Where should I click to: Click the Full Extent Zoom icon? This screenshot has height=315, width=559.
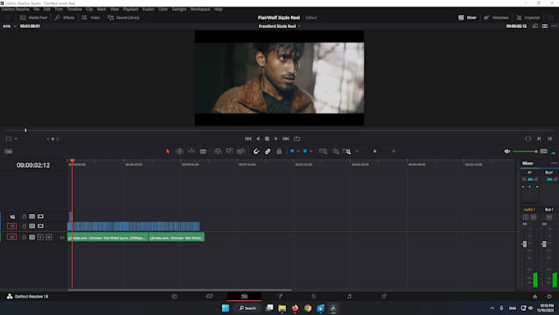323,151
